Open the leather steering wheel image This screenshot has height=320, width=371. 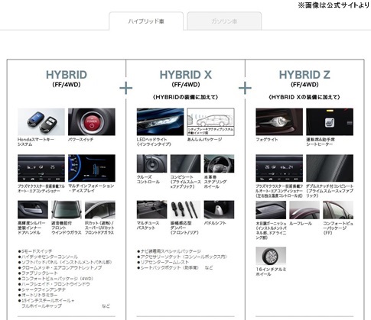(x=219, y=163)
